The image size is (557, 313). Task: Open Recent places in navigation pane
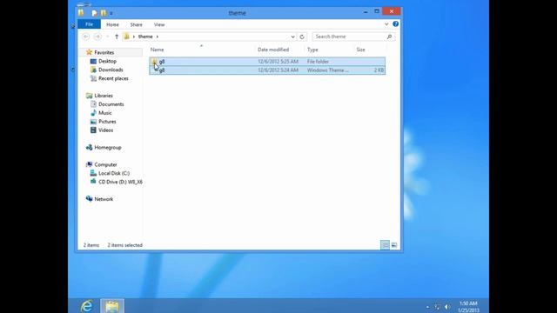tap(113, 78)
